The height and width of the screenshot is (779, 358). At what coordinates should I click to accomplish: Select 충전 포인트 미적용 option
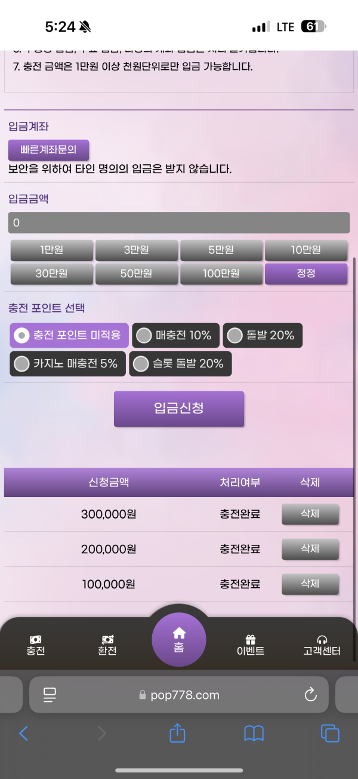pos(69,336)
